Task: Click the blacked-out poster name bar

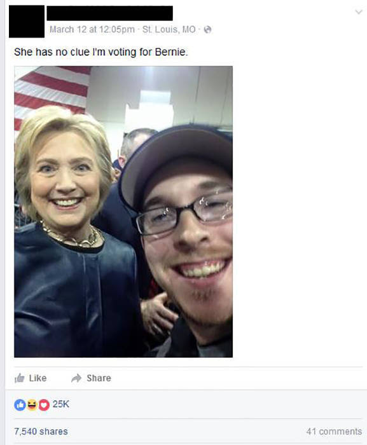Action: tap(109, 13)
